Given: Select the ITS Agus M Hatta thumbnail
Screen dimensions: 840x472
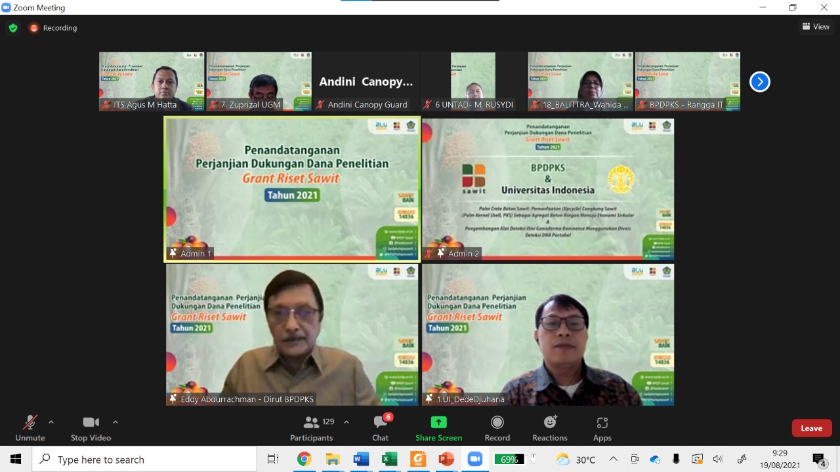Looking at the screenshot, I should point(152,81).
